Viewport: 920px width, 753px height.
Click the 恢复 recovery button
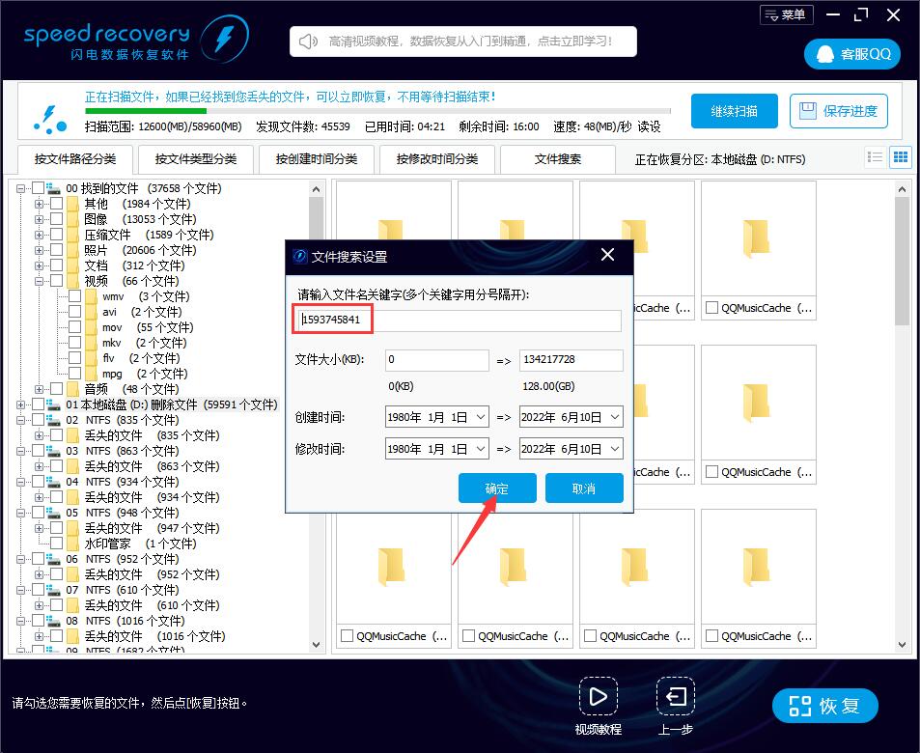click(x=824, y=706)
